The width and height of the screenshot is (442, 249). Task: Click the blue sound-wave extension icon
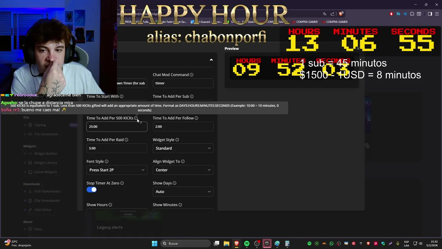pos(405,14)
